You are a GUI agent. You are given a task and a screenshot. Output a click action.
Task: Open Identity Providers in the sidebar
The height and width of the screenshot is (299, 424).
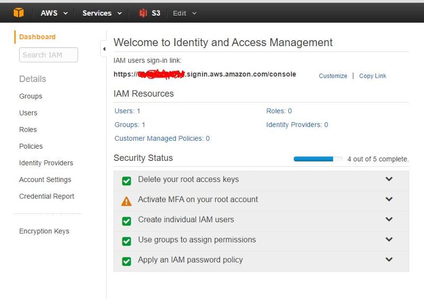click(46, 163)
